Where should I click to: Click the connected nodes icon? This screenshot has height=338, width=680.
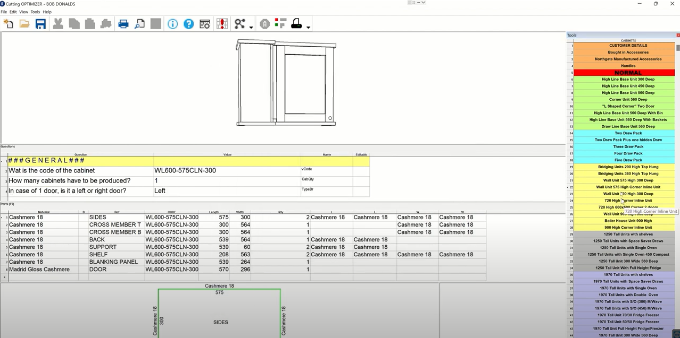point(239,24)
